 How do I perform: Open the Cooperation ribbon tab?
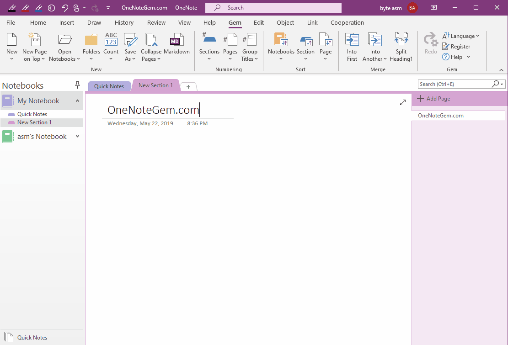pyautogui.click(x=347, y=23)
